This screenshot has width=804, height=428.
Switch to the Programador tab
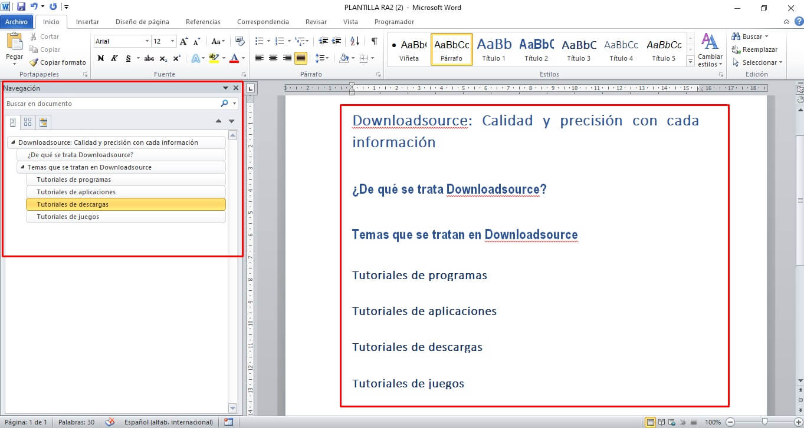pos(394,22)
